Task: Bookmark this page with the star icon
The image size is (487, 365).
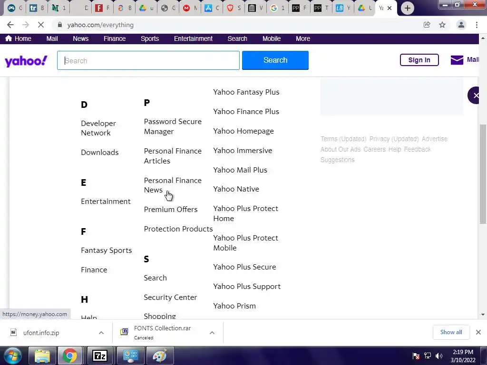Action: pos(442,25)
